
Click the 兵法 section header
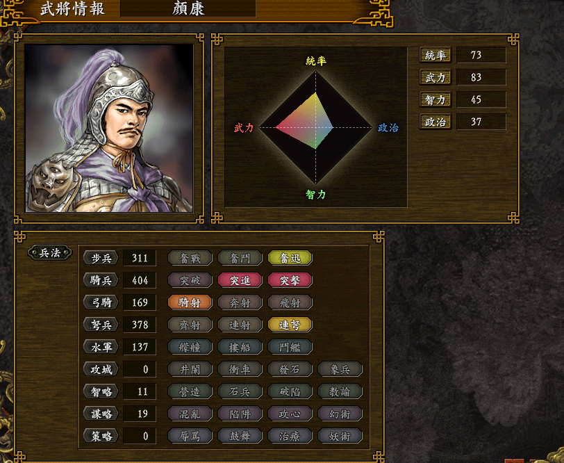click(x=50, y=253)
